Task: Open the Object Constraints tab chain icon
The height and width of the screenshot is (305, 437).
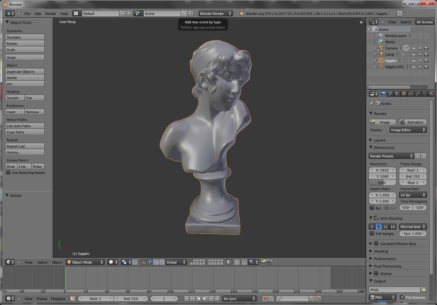Action: (x=411, y=94)
